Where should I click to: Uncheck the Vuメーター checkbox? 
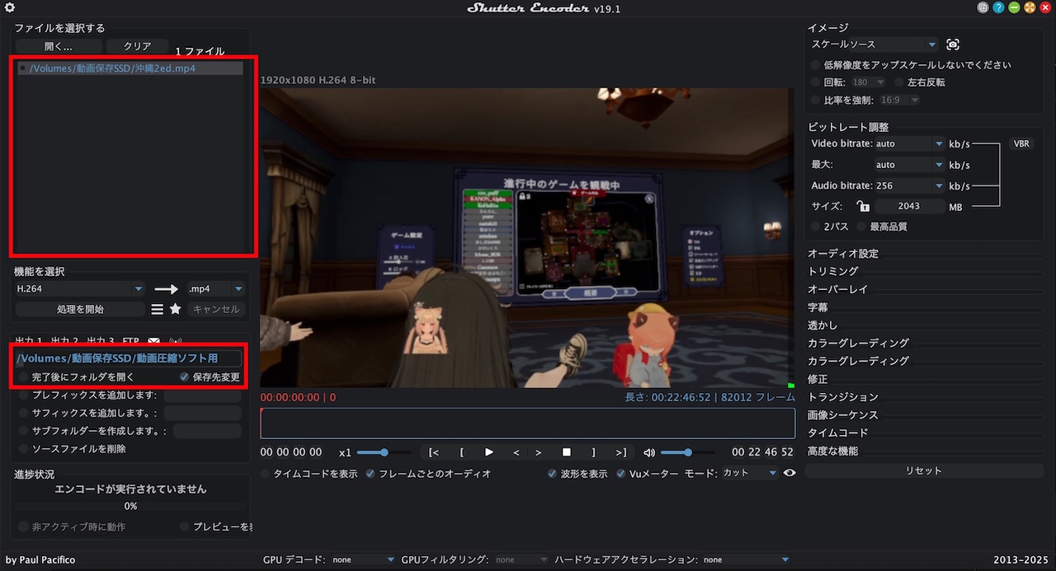(620, 474)
